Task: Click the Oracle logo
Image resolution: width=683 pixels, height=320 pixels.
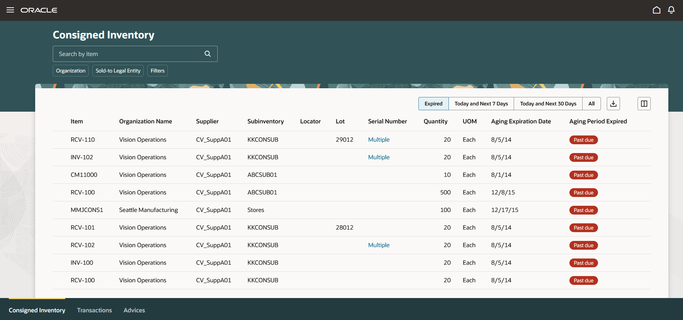Action: point(39,10)
